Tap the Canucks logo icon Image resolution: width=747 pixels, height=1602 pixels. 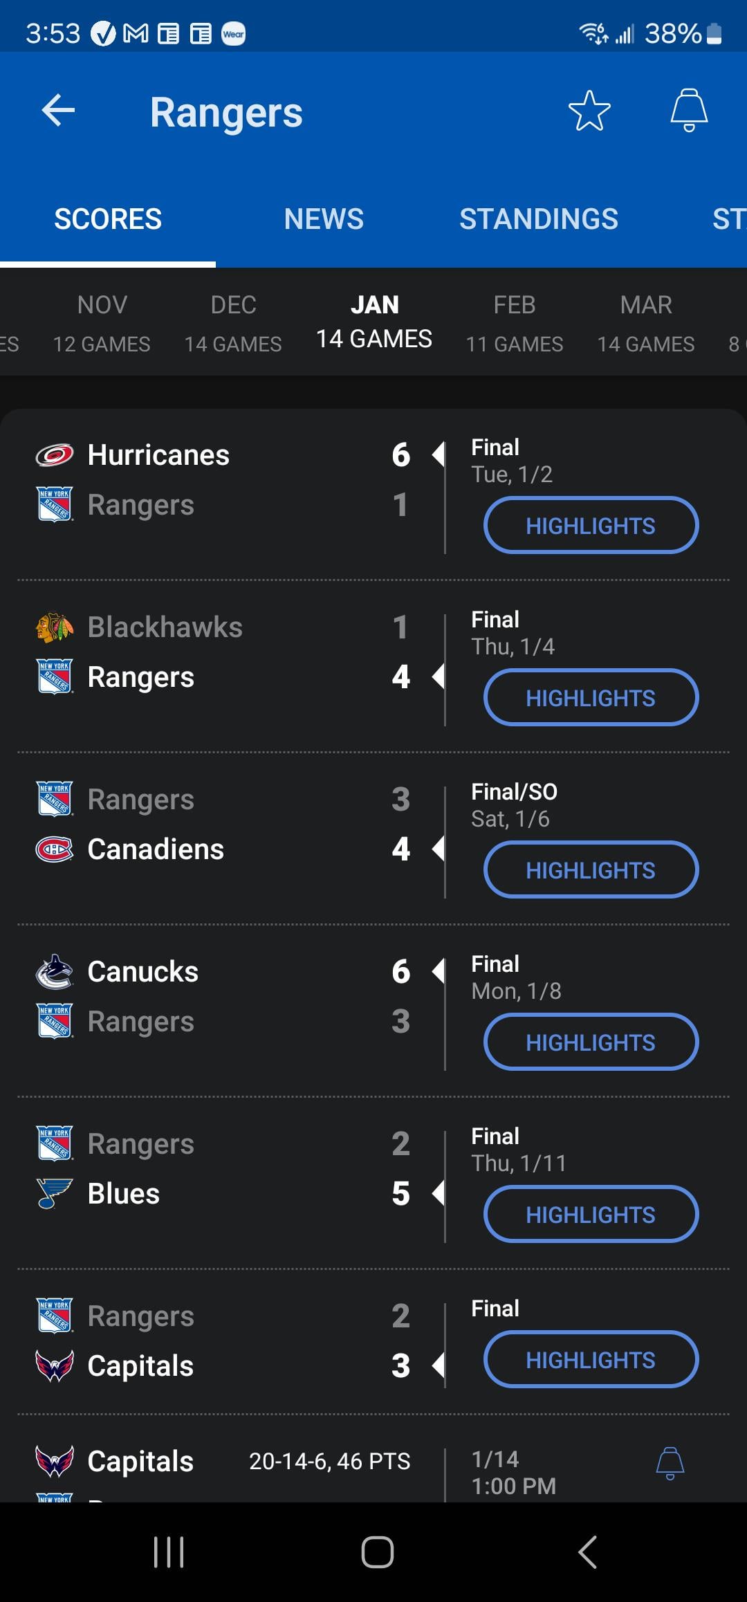point(55,972)
